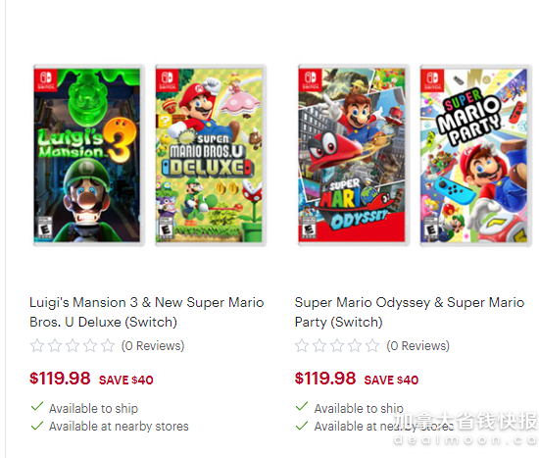Open (0 Reviews) for Luigi's Mansion bundle
The height and width of the screenshot is (458, 539).
[153, 346]
